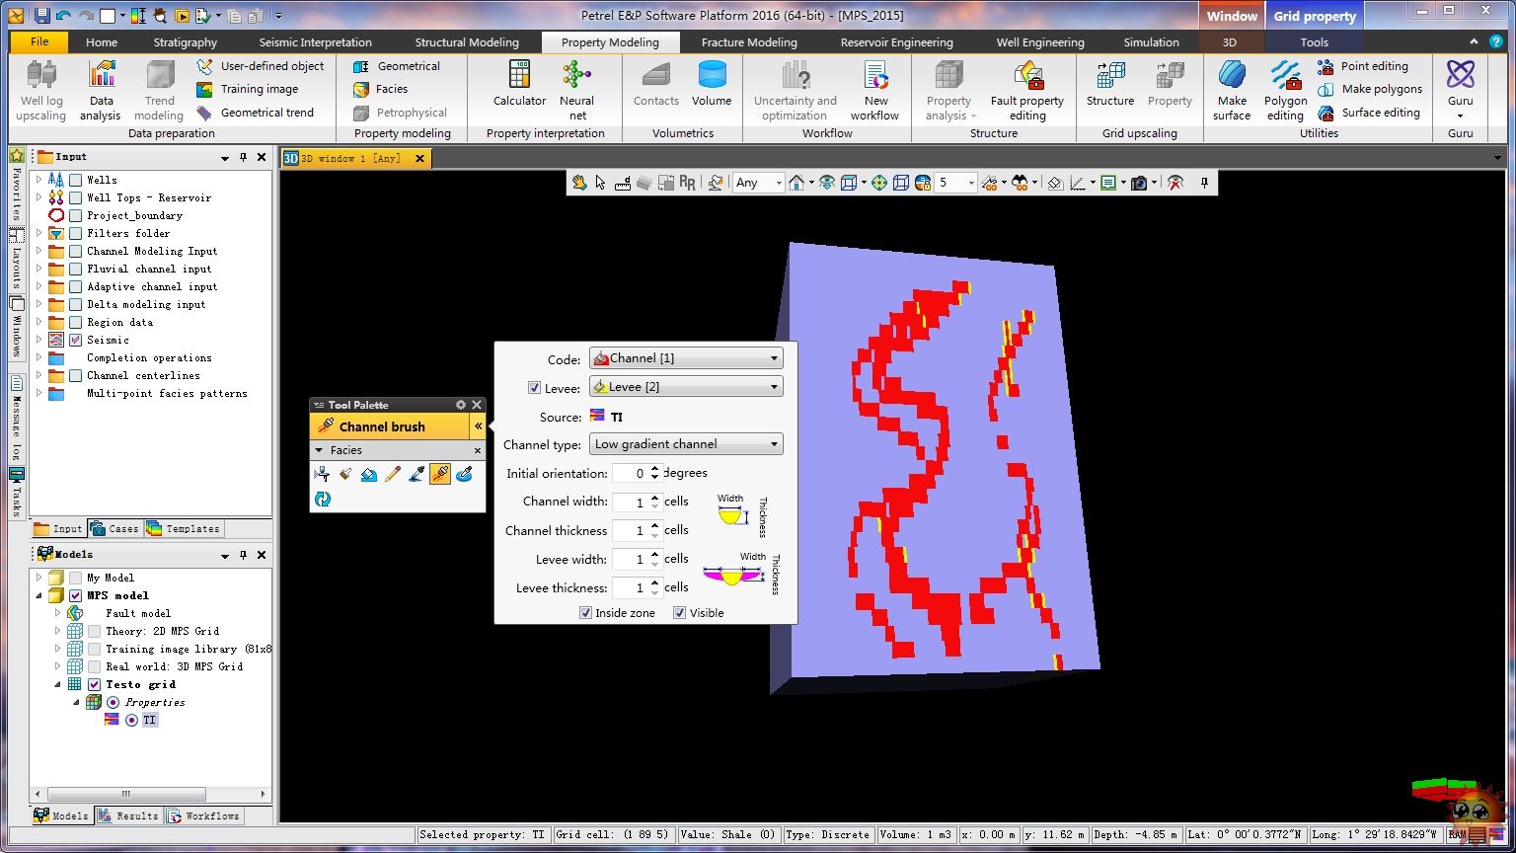Open the Guru tool
The width and height of the screenshot is (1516, 853).
1461,90
